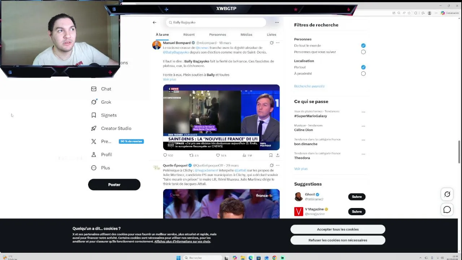
Task: Click the back arrow beside the search bar
Action: 154,22
